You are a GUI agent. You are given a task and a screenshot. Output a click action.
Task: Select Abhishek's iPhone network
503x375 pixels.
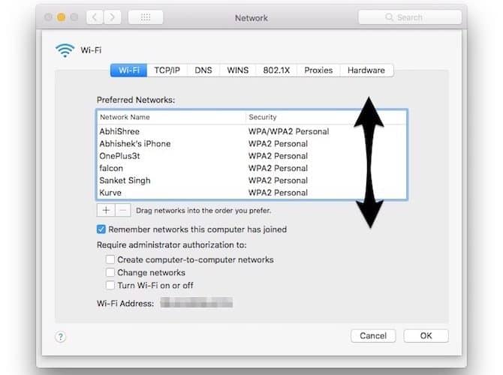(x=251, y=143)
